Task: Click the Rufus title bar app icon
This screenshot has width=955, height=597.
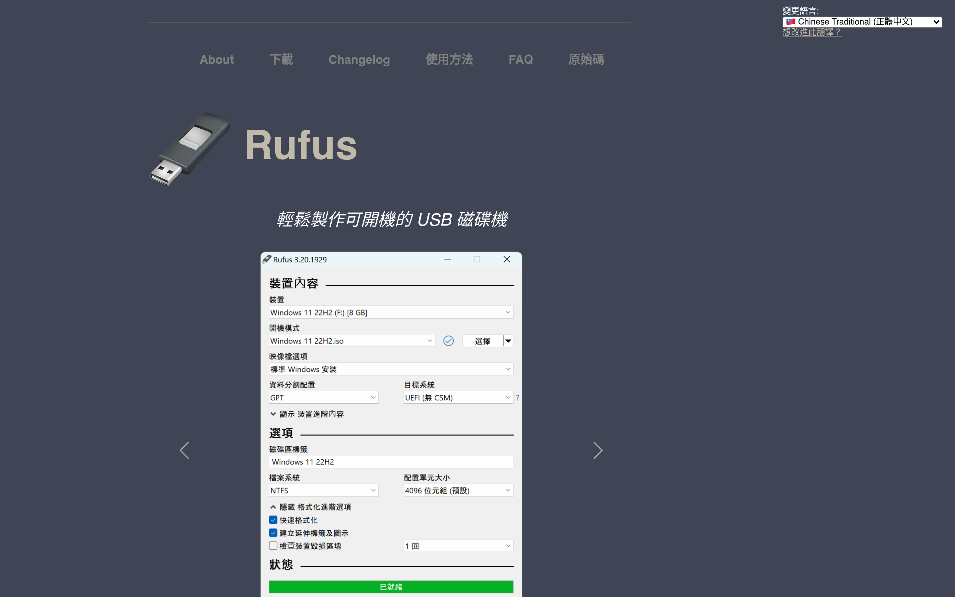Action: [x=267, y=259]
